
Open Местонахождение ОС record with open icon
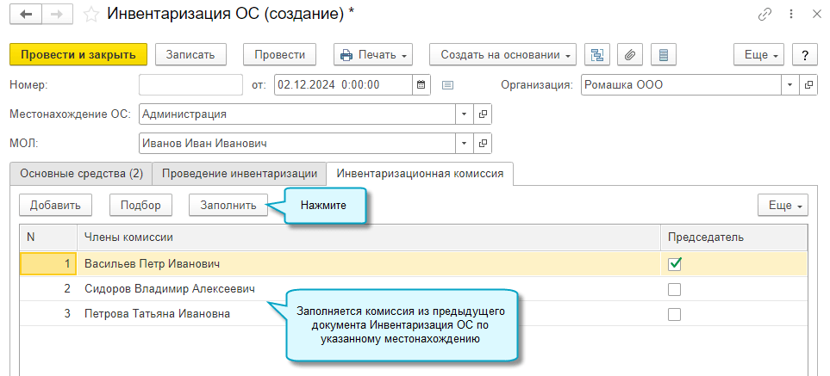(483, 114)
